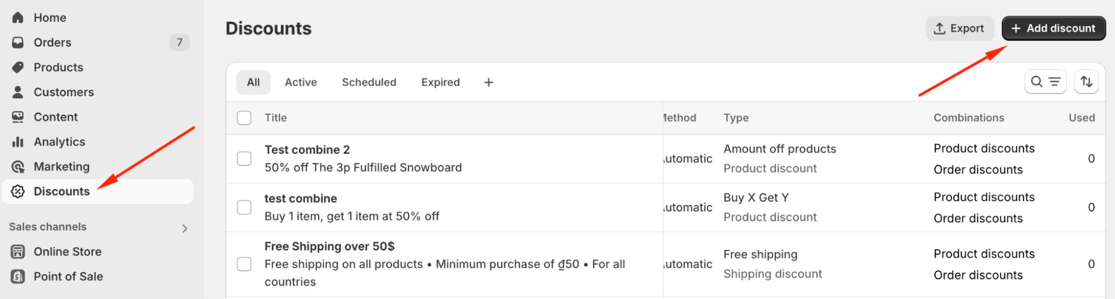Select the Test combine 2 discount checkbox

244,159
